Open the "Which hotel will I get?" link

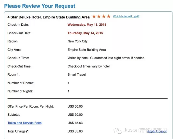click(126, 16)
